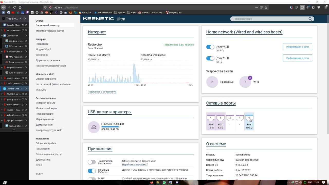Open the VK bookmark icon
The width and height of the screenshot is (329, 185).
point(3,12)
